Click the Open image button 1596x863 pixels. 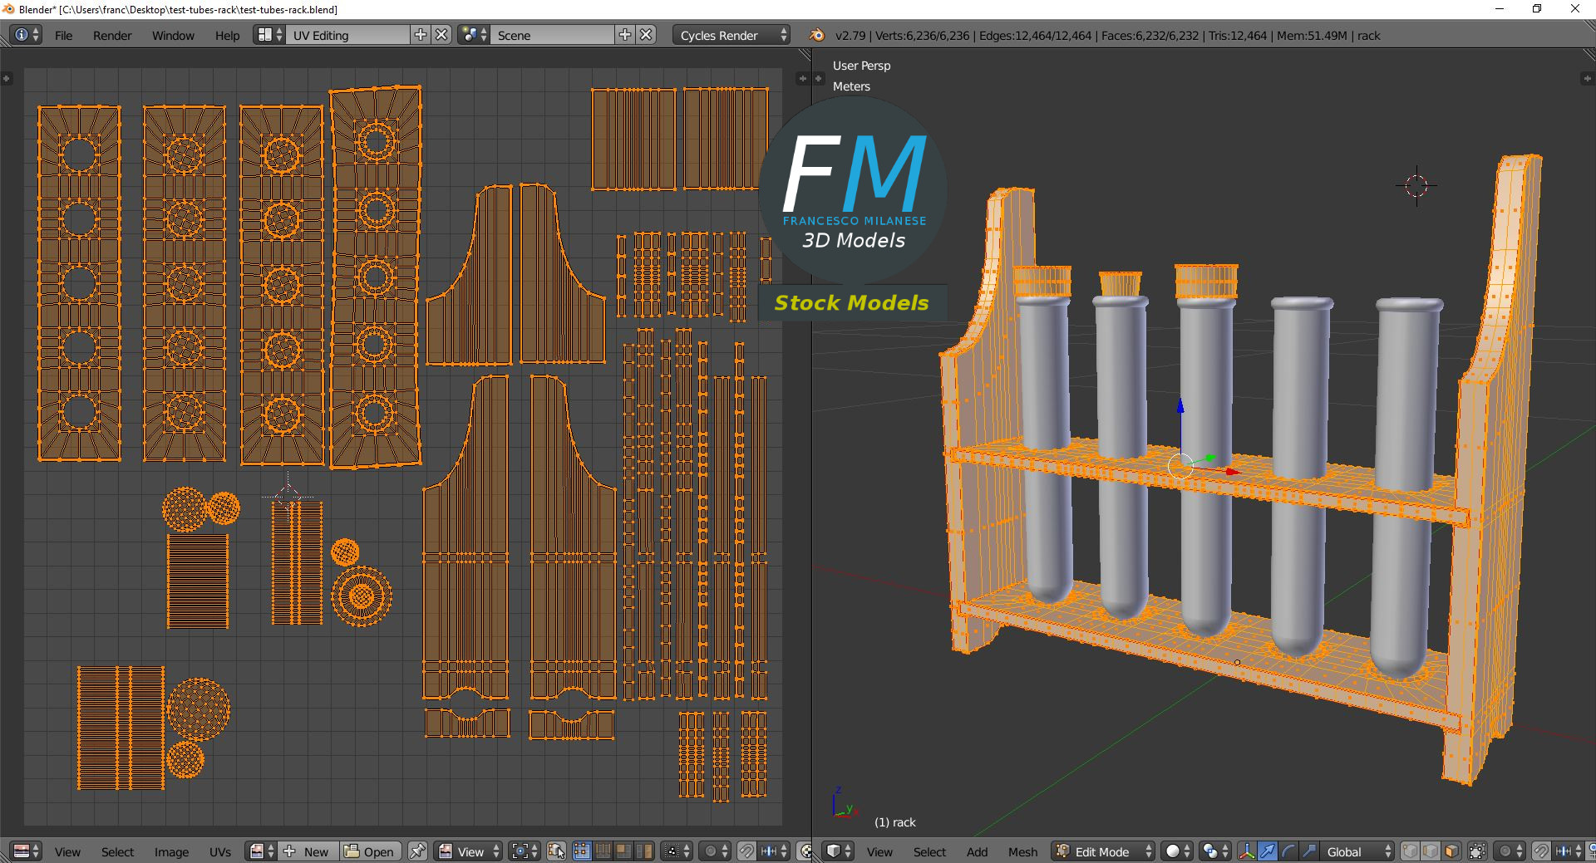point(370,851)
